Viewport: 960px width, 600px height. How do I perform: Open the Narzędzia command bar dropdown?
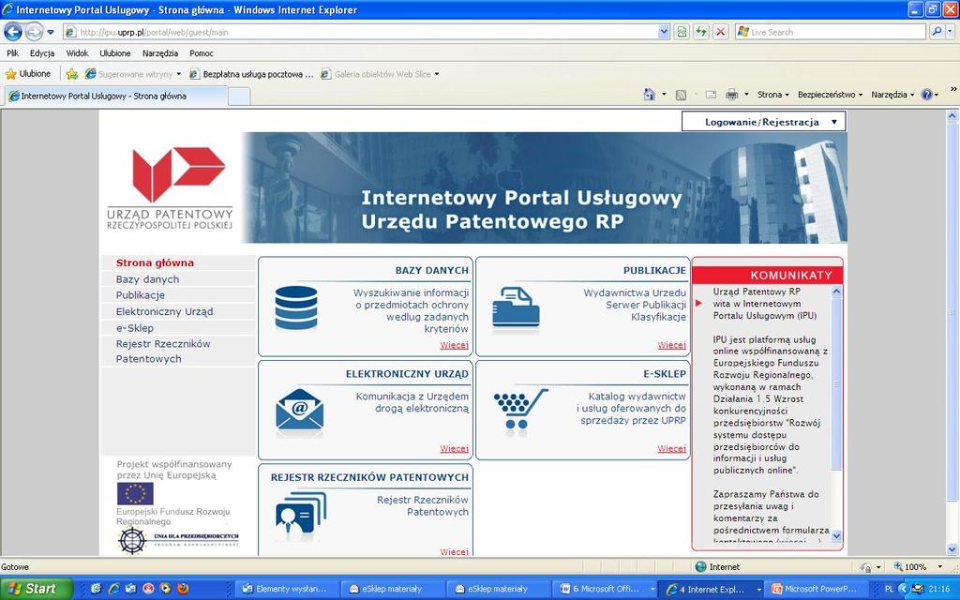click(x=892, y=95)
